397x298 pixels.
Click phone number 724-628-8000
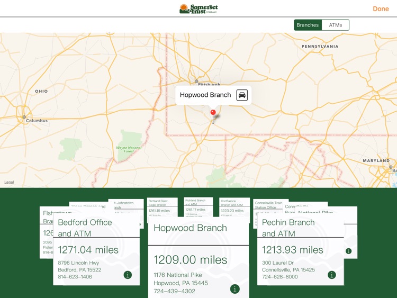tap(280, 277)
